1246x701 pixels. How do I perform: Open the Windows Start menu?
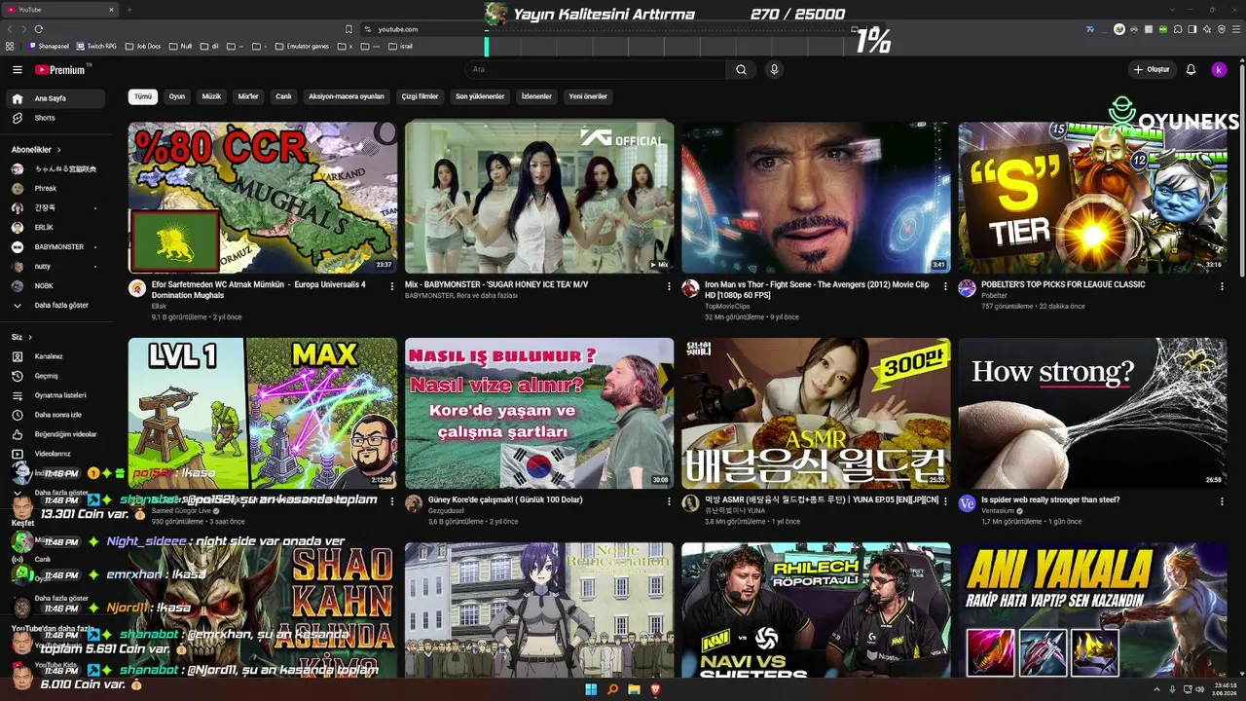pyautogui.click(x=591, y=689)
